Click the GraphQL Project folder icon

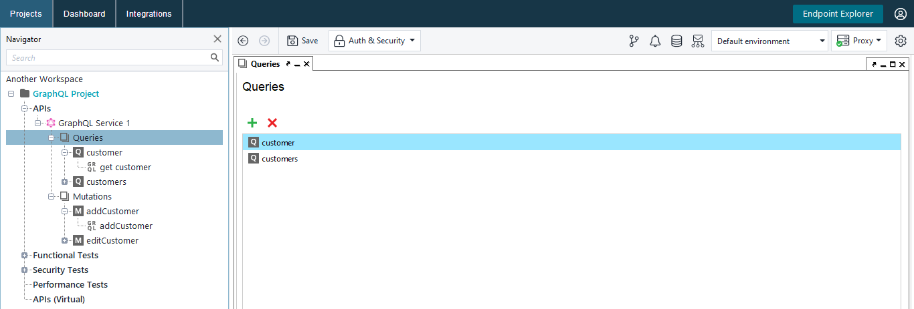tap(25, 93)
